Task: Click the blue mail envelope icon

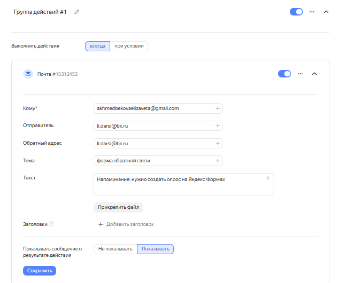Action: 28,74
